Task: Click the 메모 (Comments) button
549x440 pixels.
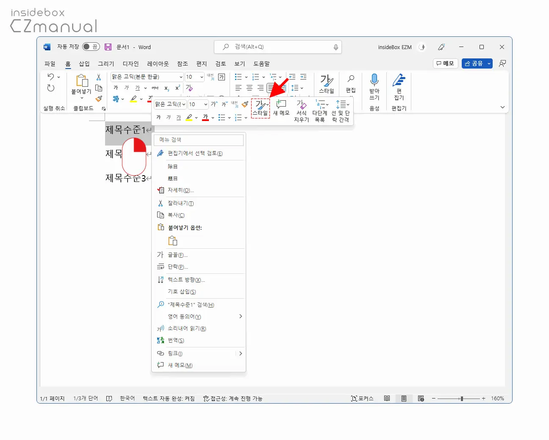Action: 445,63
